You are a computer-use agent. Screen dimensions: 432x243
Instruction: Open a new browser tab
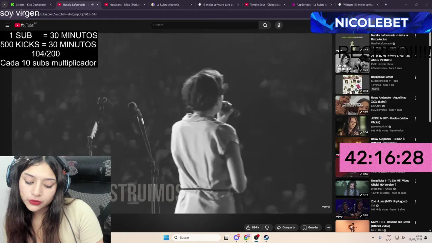[386, 5]
